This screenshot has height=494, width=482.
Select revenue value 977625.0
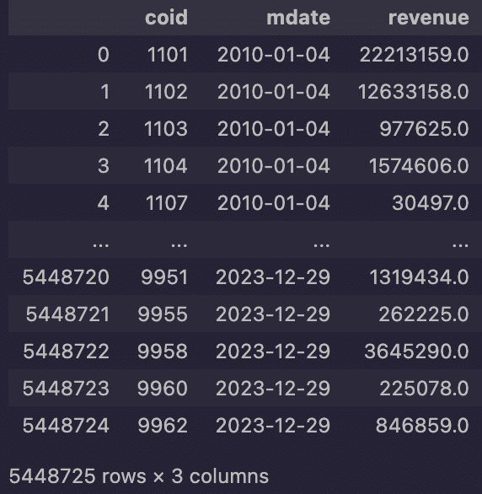[x=424, y=129]
